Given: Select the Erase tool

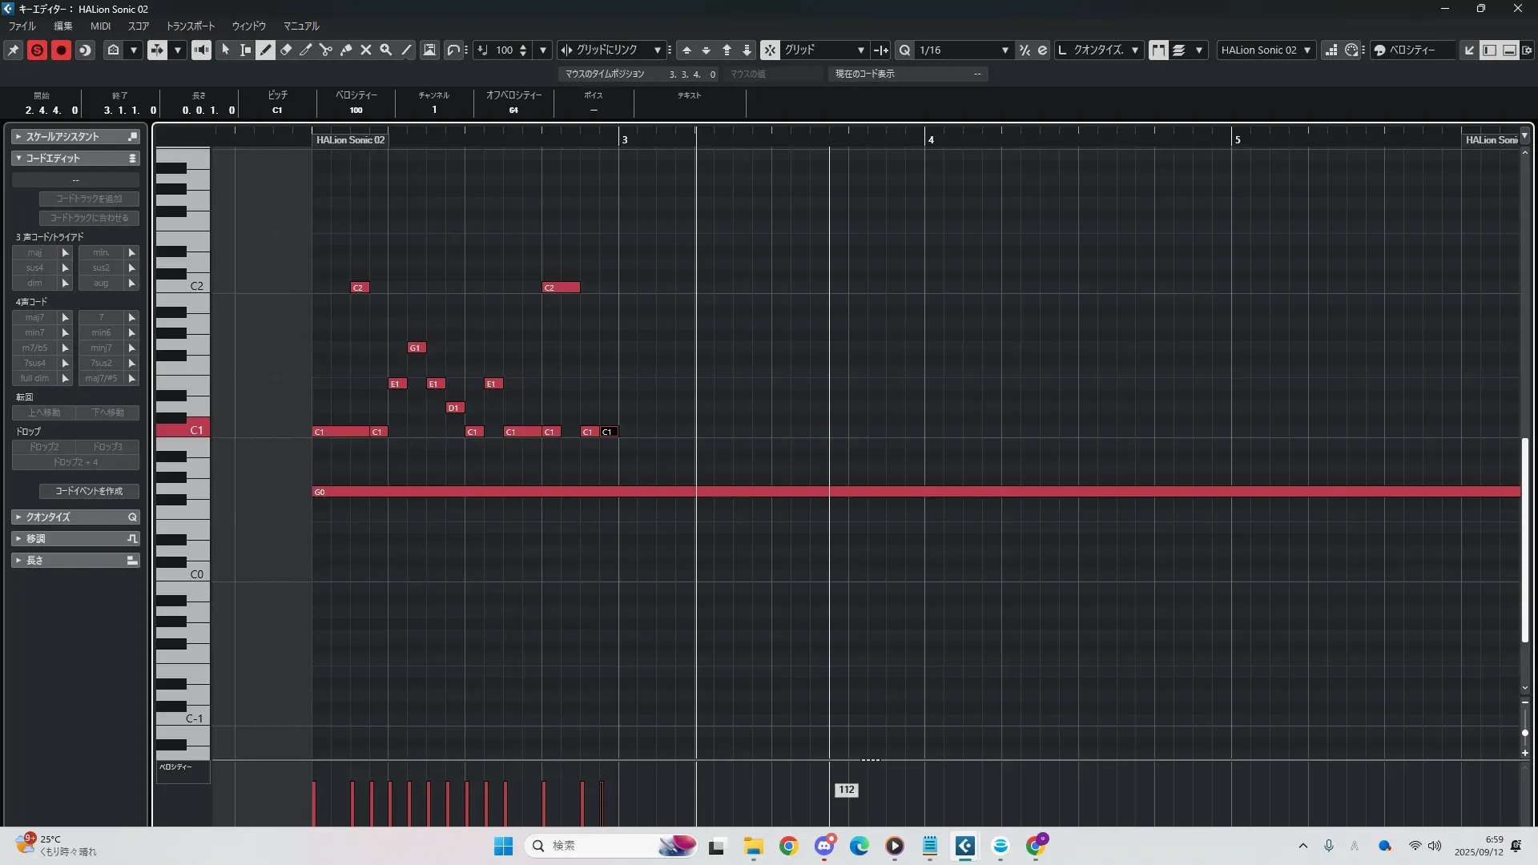Looking at the screenshot, I should point(286,50).
